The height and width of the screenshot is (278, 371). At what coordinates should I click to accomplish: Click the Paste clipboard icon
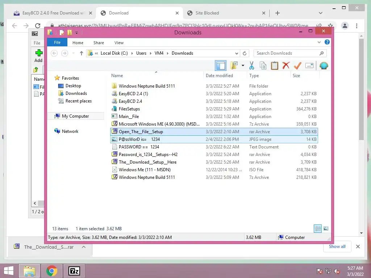point(275,66)
